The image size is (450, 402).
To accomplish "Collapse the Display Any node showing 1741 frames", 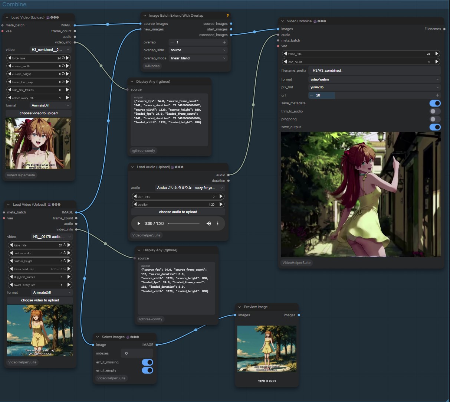I will (x=132, y=82).
